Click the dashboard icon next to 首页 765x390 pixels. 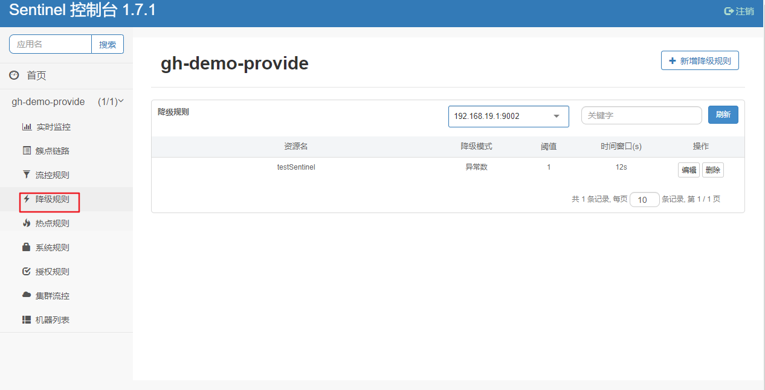(x=15, y=75)
